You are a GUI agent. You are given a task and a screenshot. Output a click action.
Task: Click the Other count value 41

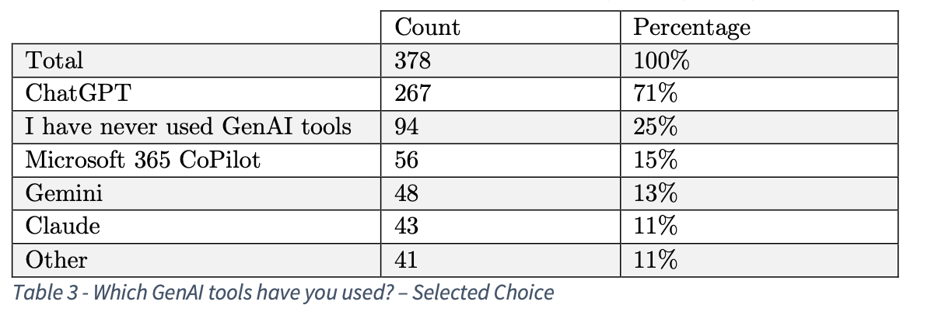407,260
